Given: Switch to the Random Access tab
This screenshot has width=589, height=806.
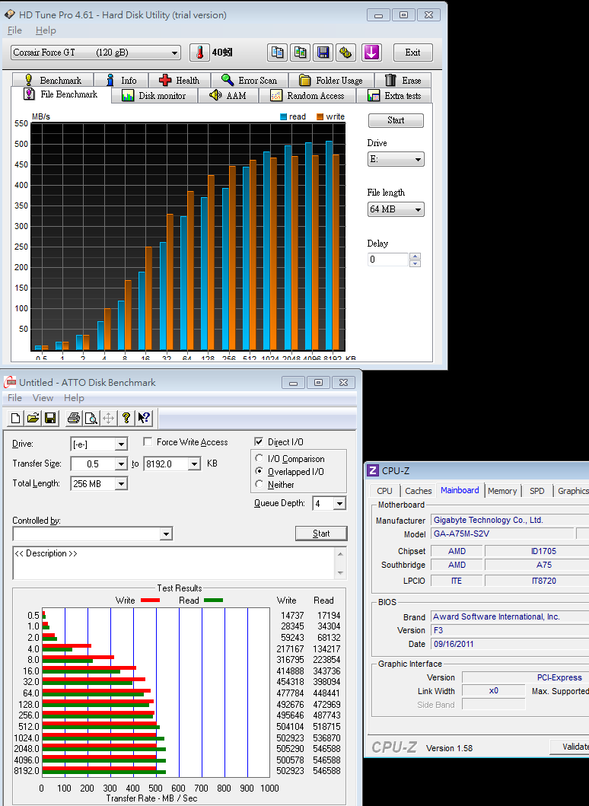Looking at the screenshot, I should [307, 96].
